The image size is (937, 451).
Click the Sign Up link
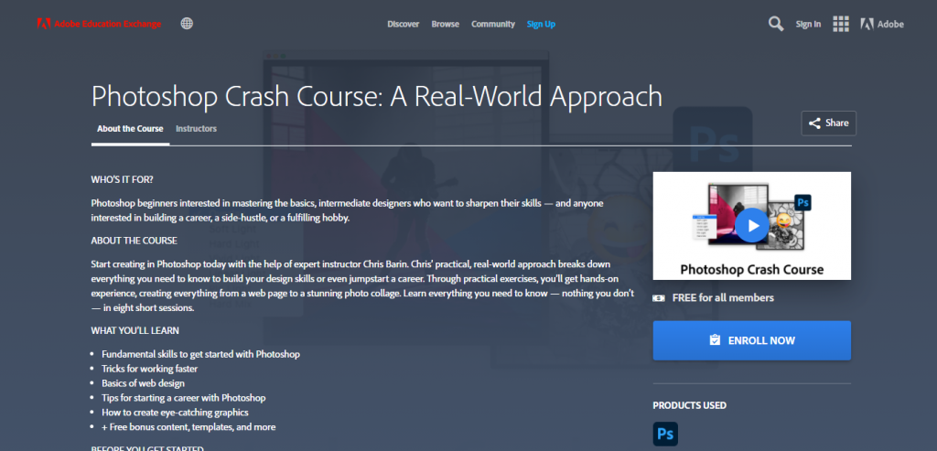pyautogui.click(x=541, y=24)
